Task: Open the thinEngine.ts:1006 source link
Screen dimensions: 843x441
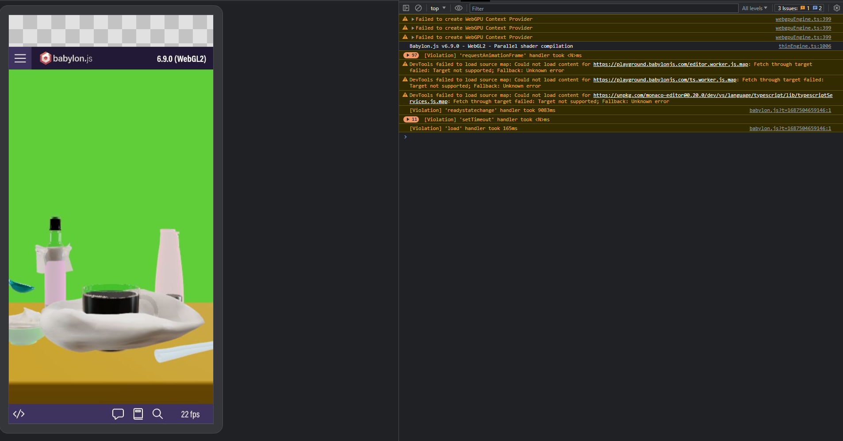Action: tap(805, 46)
